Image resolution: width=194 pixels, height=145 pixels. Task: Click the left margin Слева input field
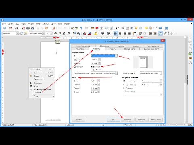94,81
